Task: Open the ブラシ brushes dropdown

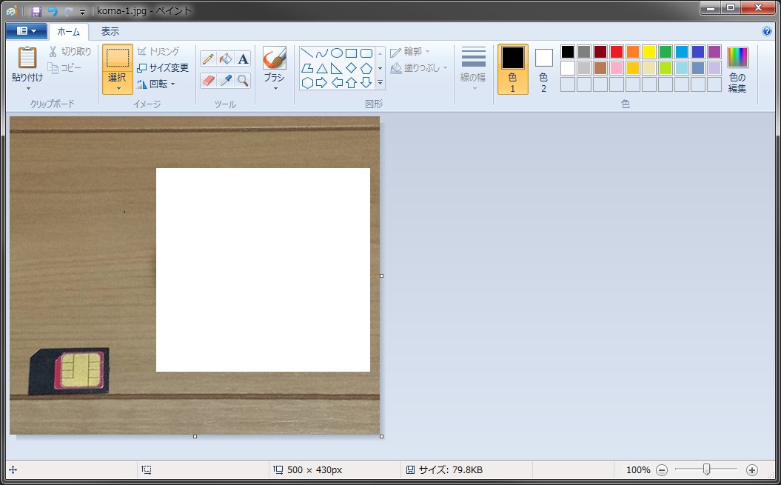Action: pos(274,88)
